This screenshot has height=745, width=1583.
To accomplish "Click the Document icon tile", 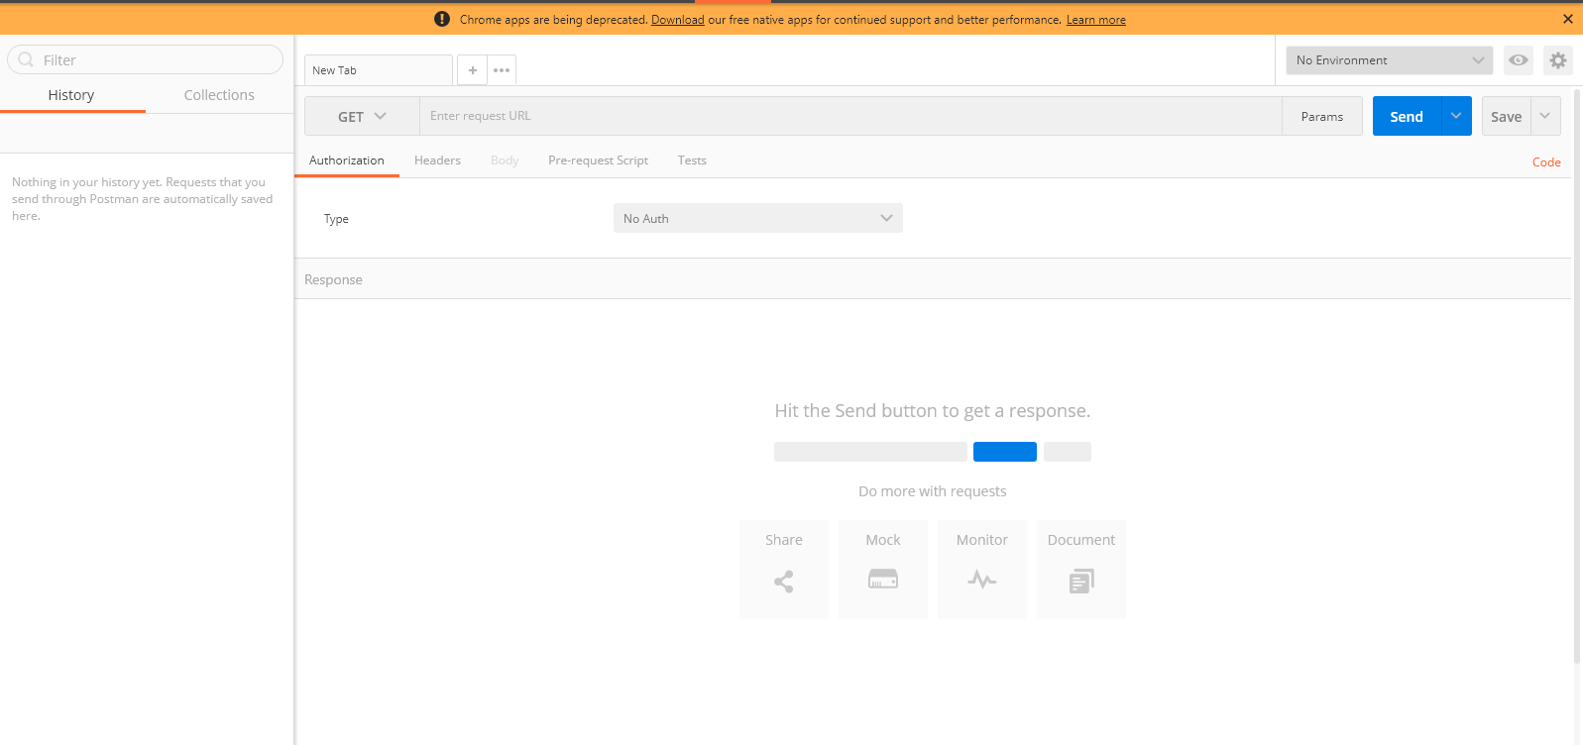I will 1081,570.
